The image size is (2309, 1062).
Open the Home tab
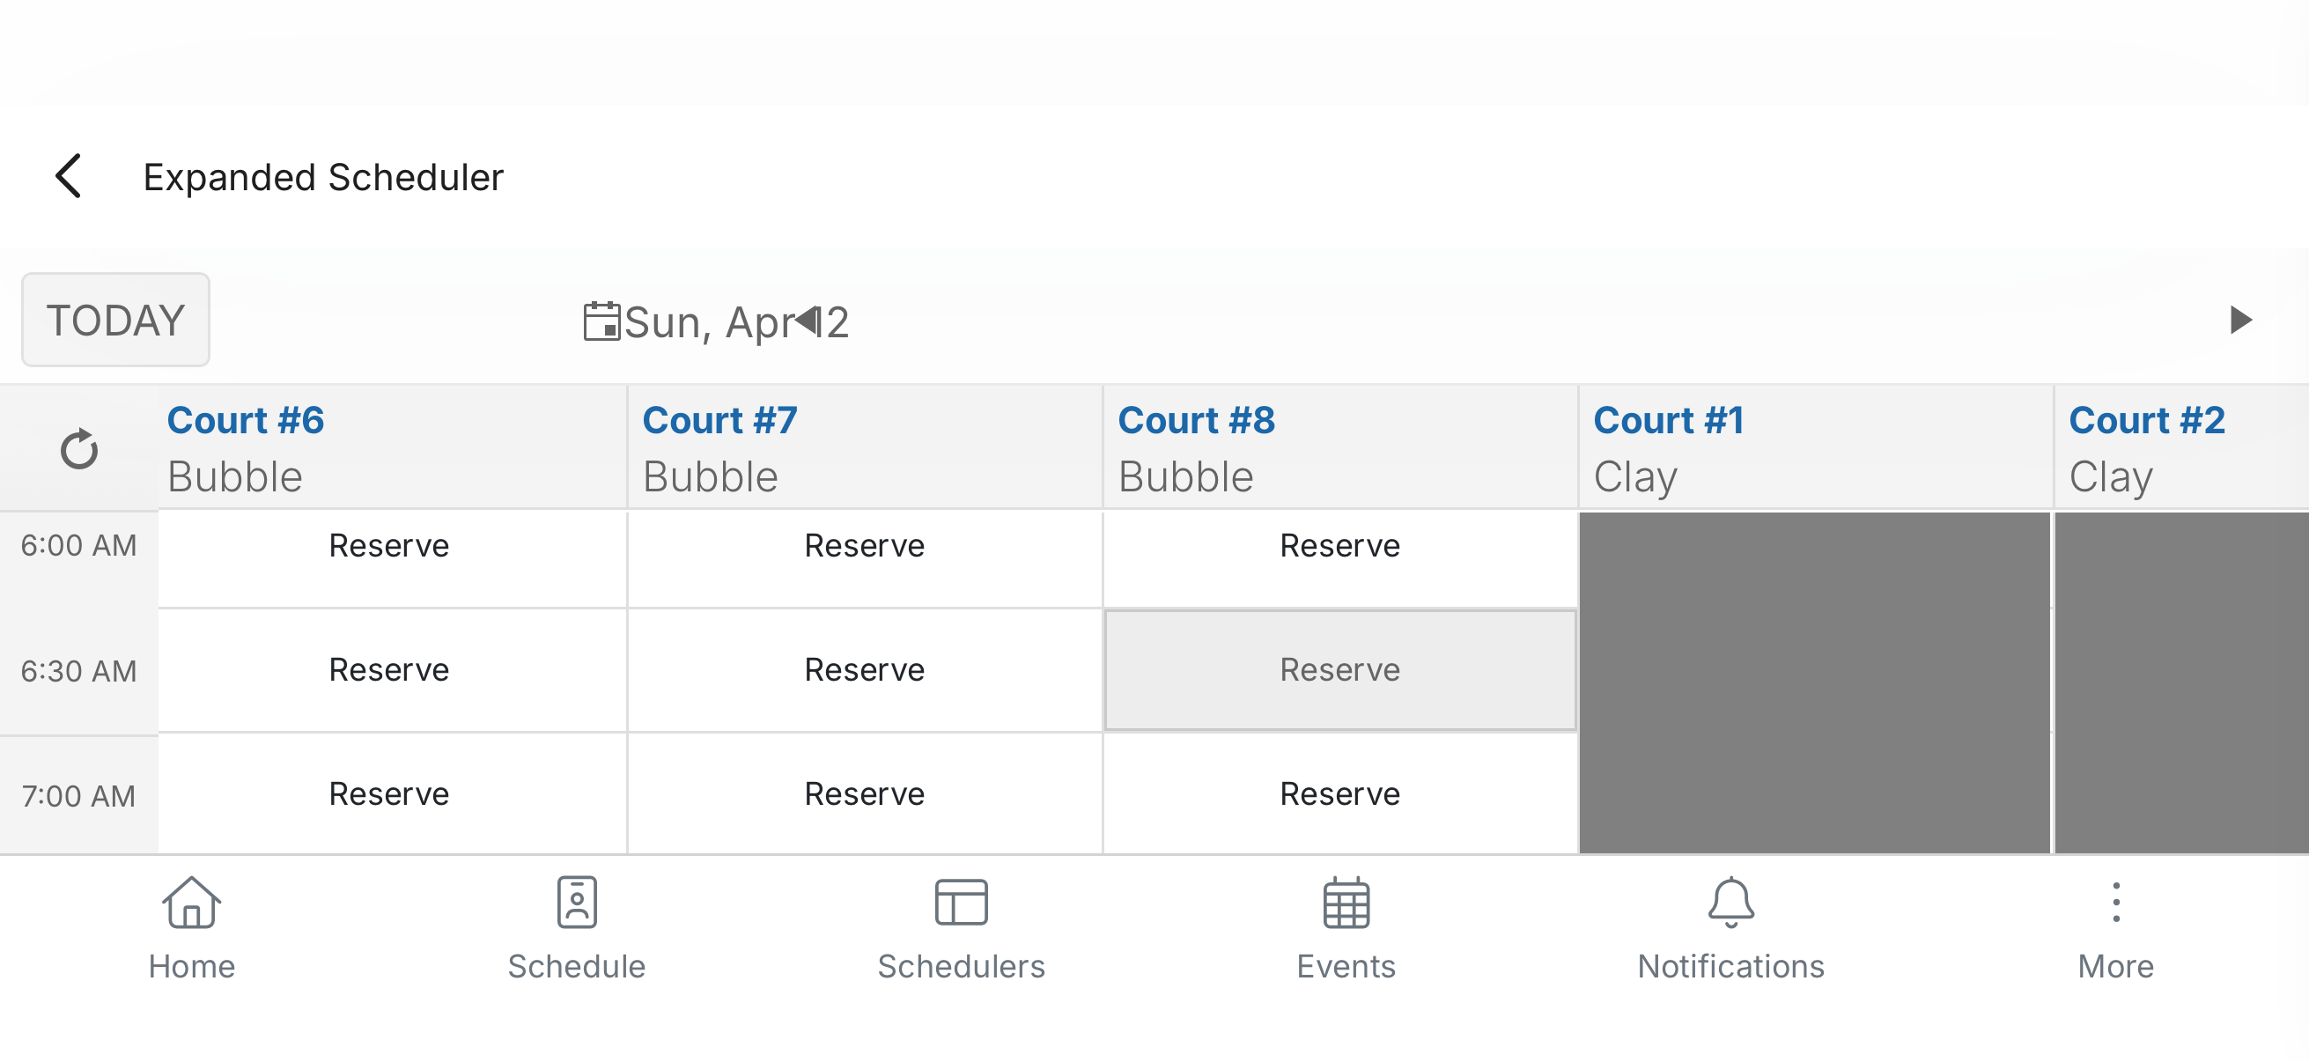click(x=191, y=927)
